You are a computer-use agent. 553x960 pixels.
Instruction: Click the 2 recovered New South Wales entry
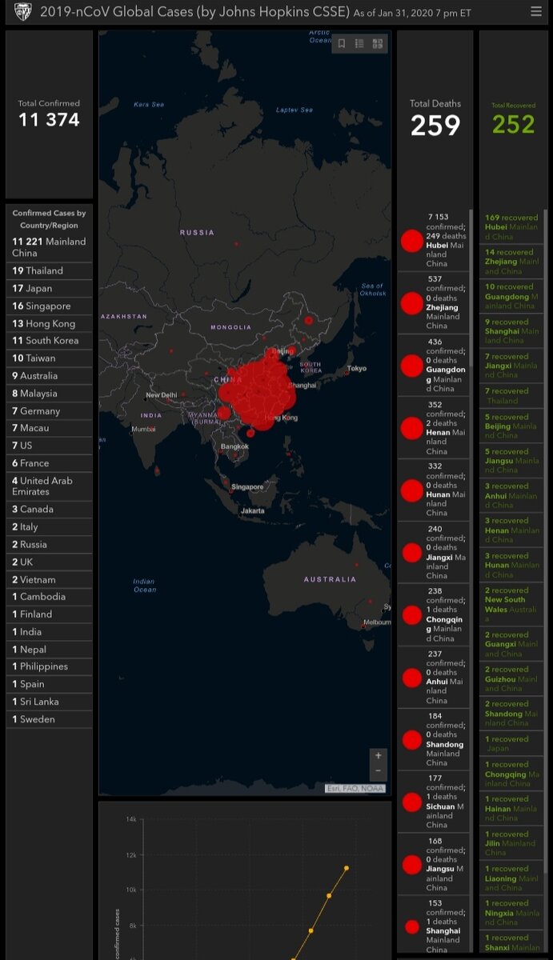coord(511,604)
